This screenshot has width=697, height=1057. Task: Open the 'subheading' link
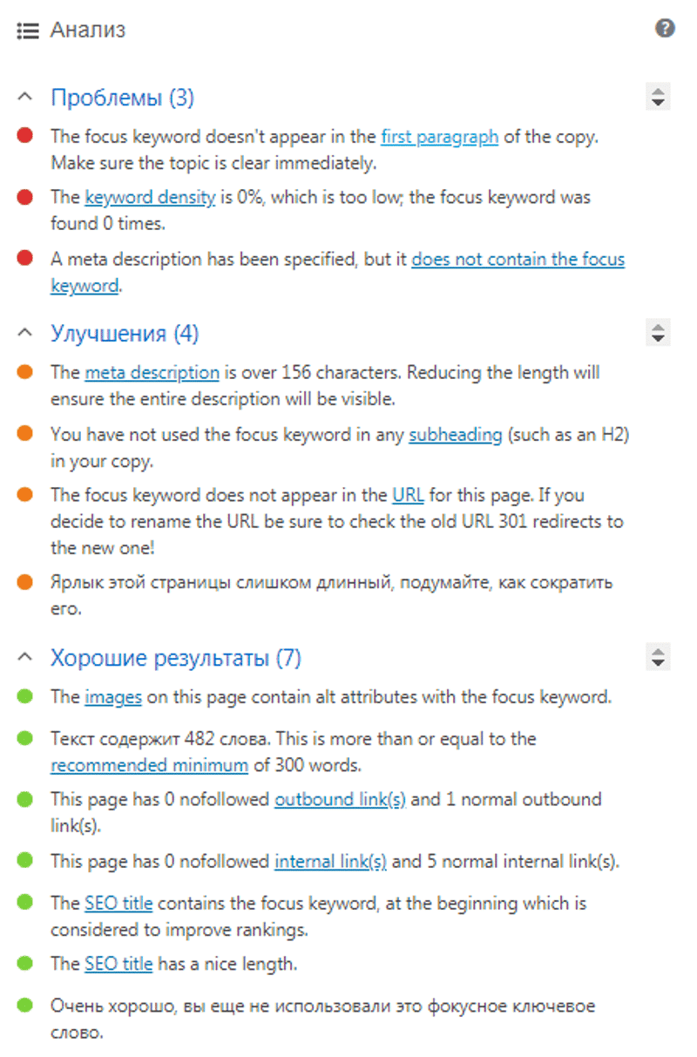(456, 434)
